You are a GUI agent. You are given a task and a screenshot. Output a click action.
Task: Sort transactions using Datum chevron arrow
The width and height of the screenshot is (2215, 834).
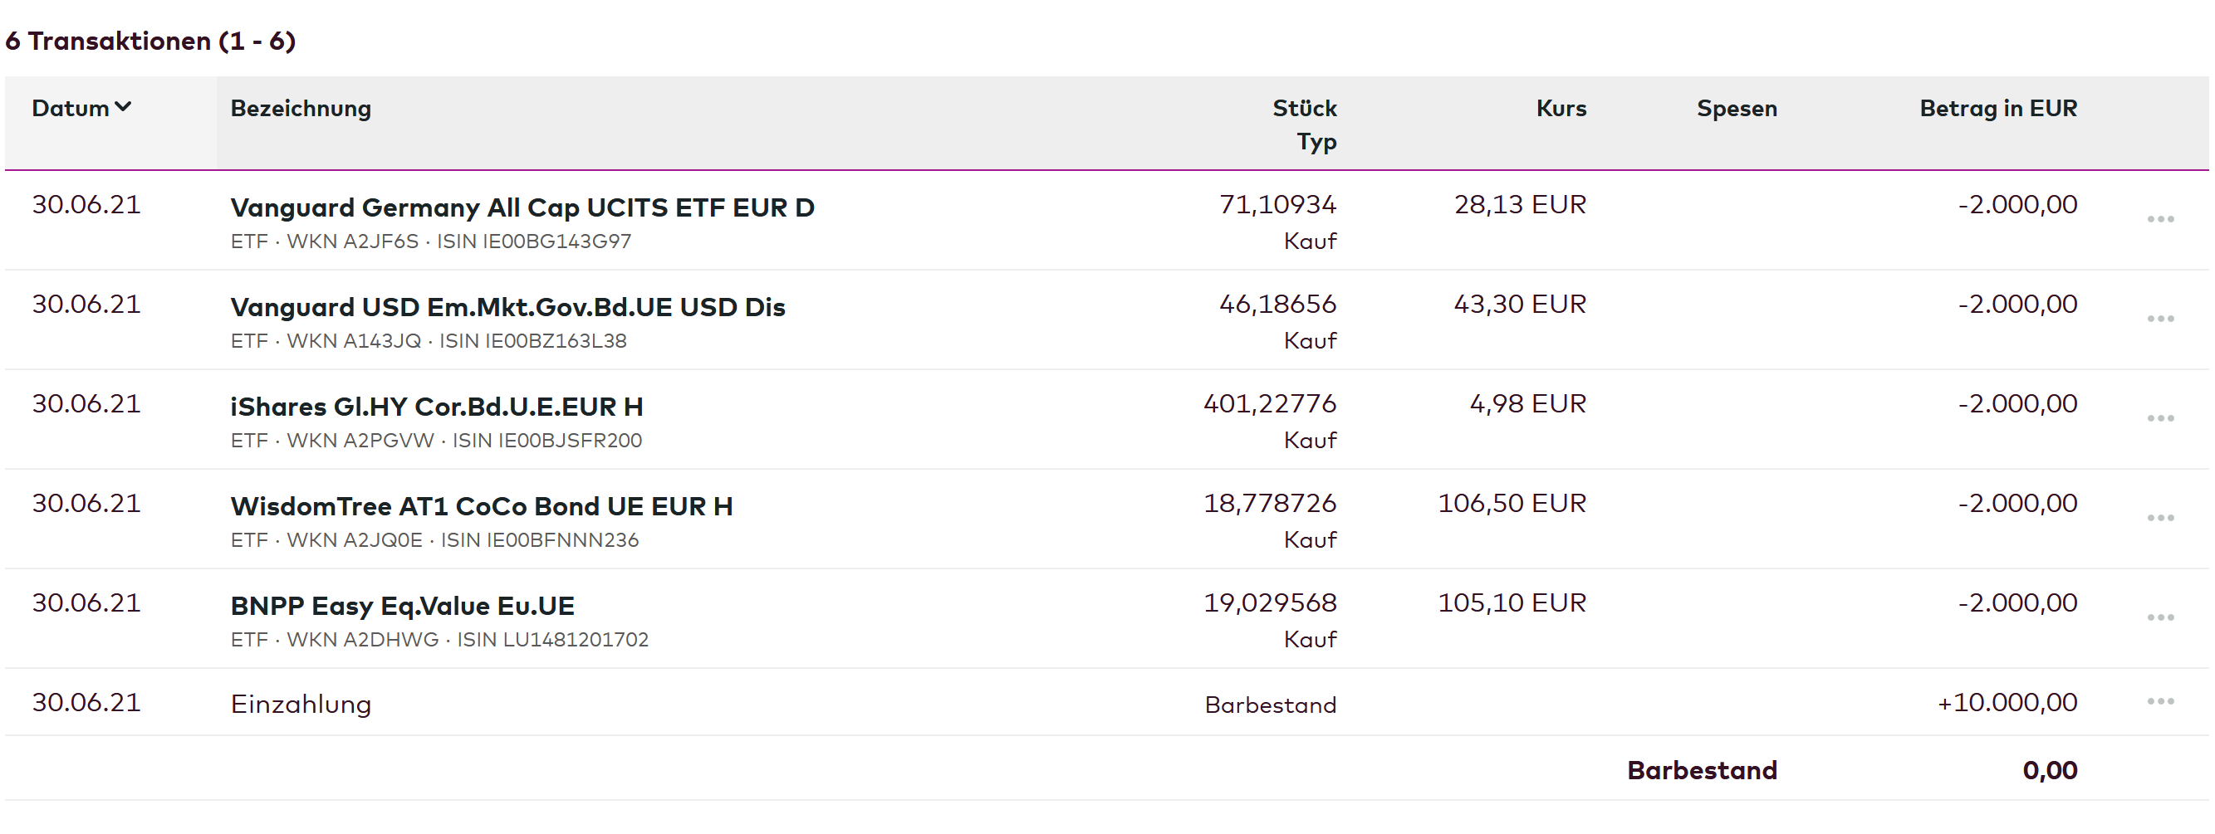click(x=123, y=107)
